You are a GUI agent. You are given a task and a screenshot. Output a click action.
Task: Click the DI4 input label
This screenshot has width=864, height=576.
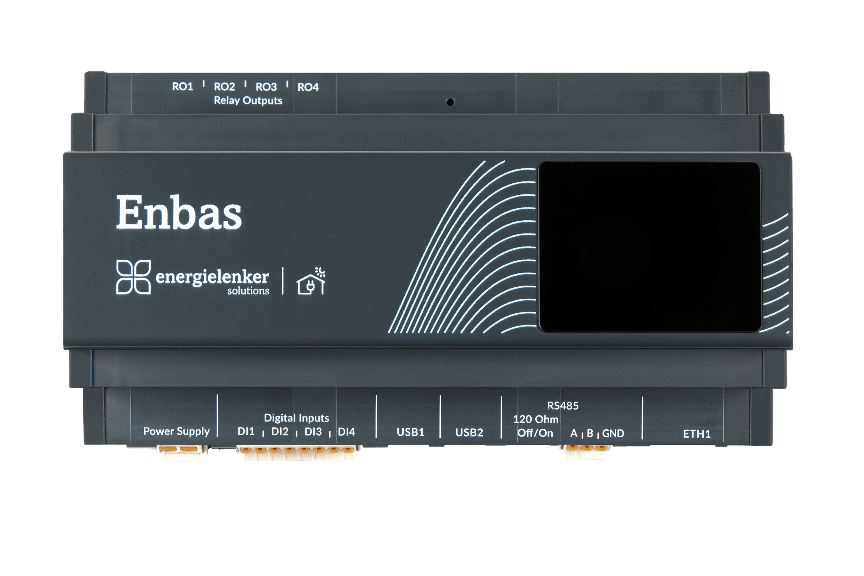(346, 432)
